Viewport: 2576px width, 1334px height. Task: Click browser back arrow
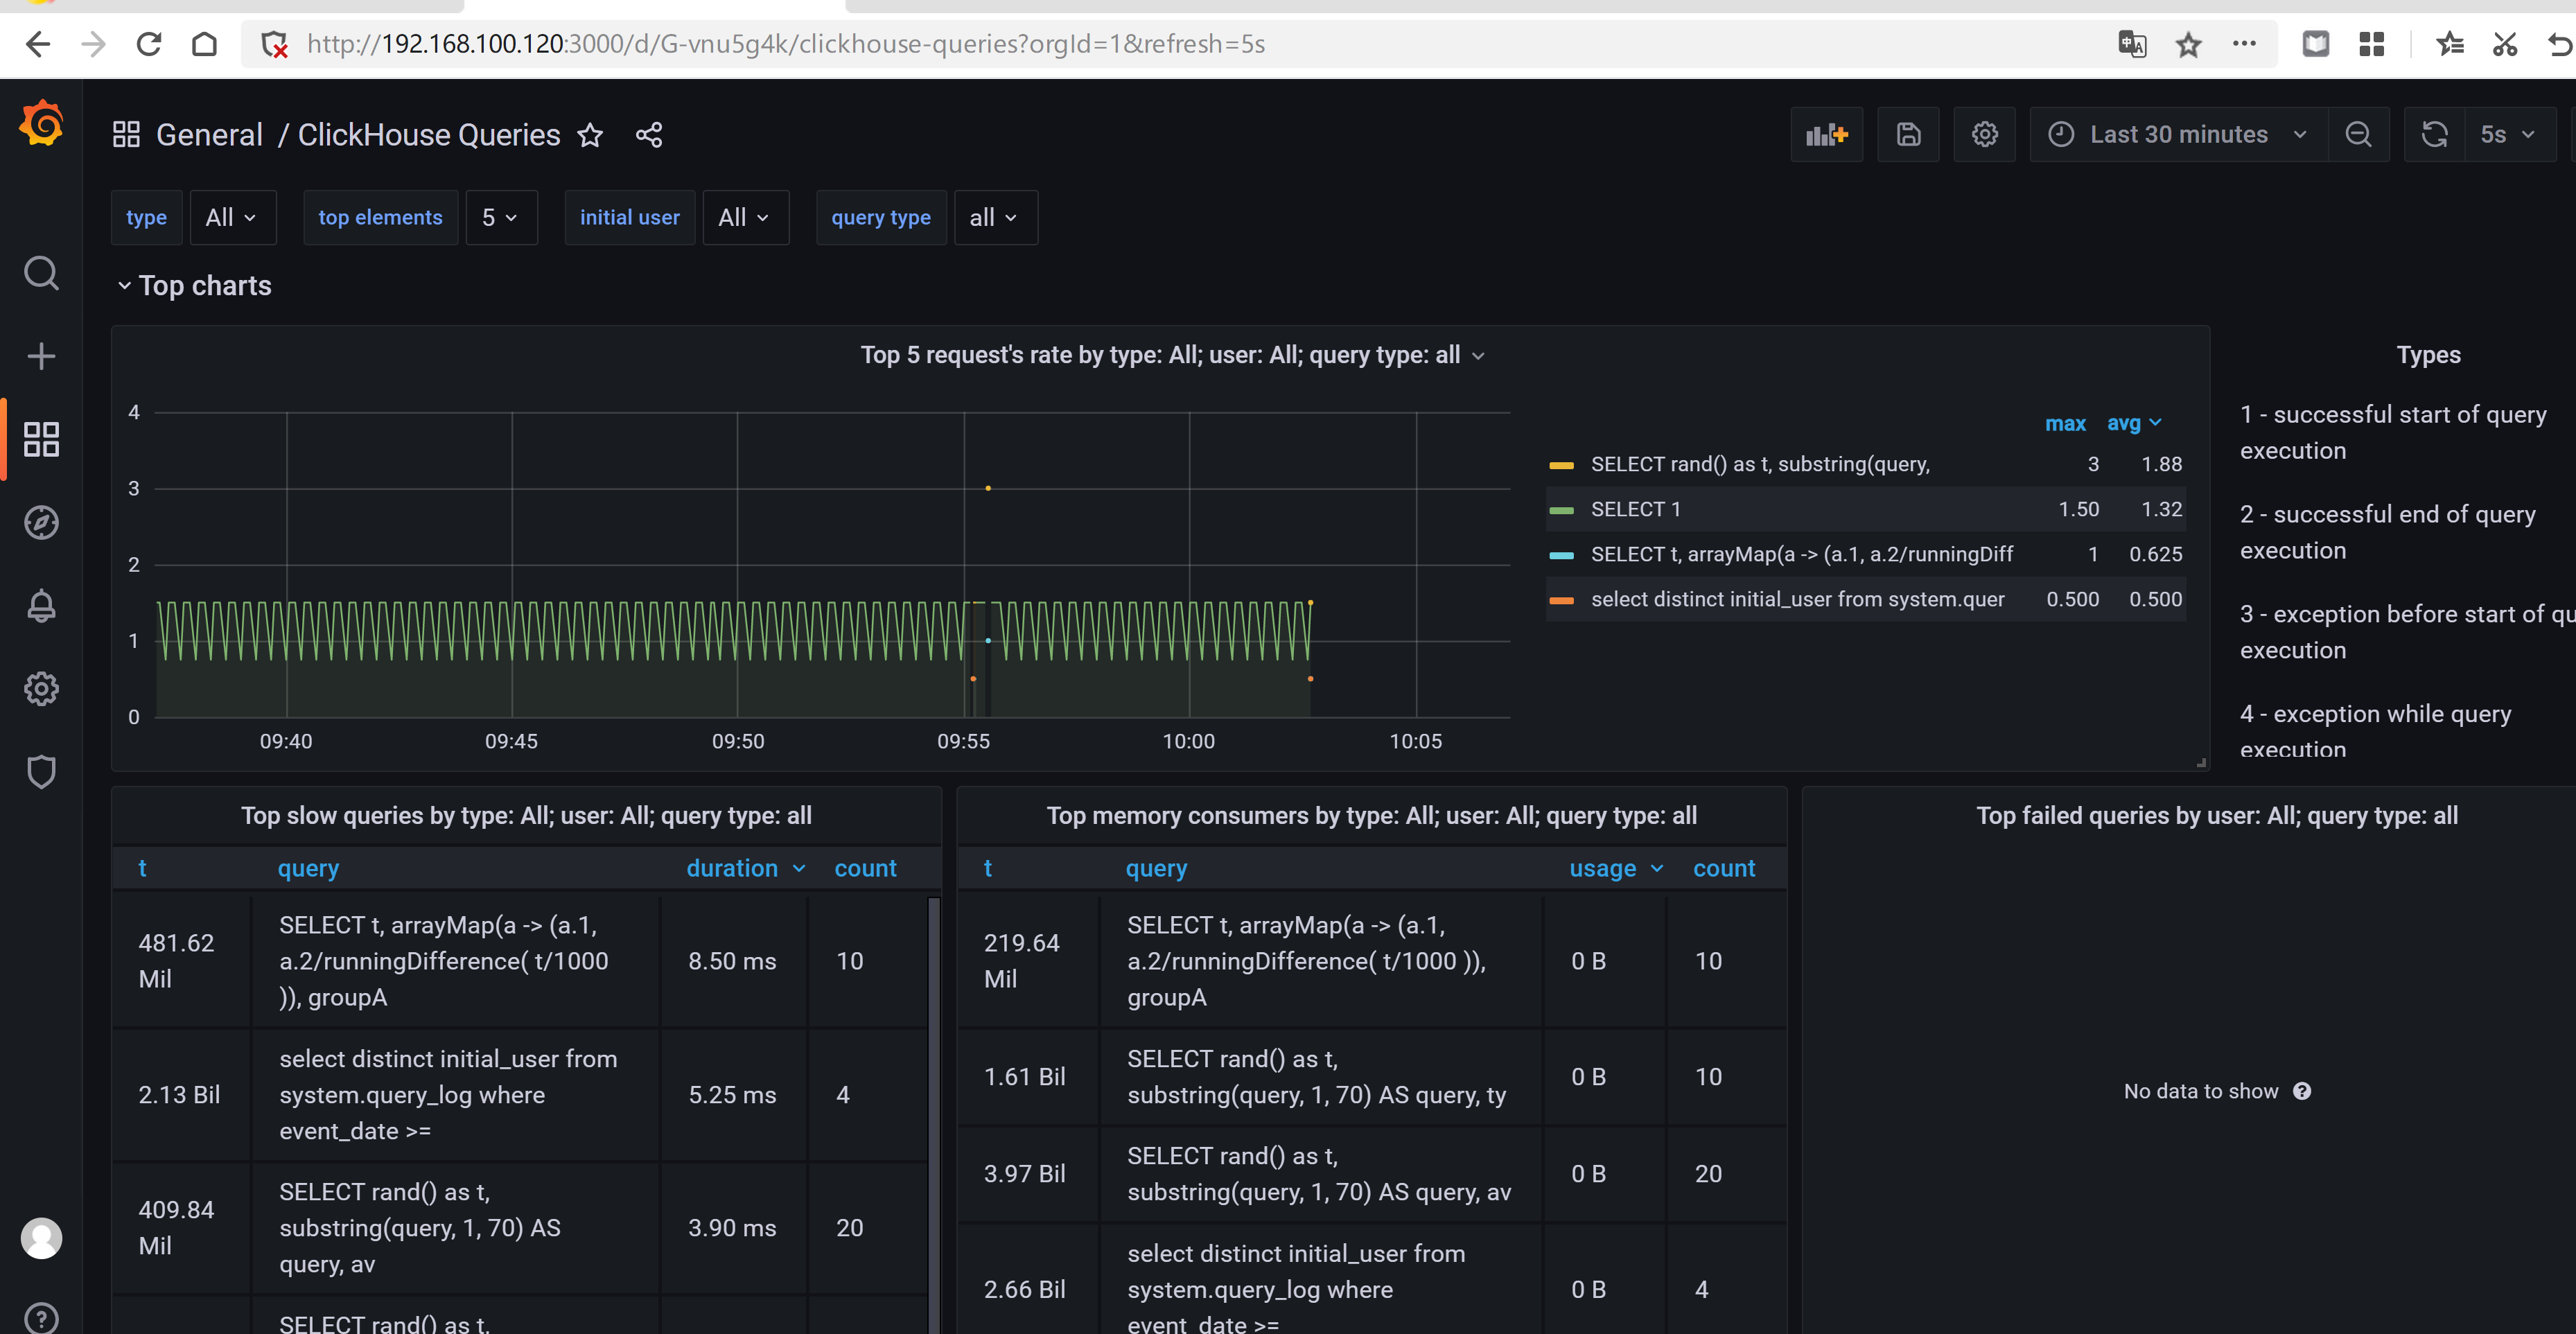click(x=37, y=44)
